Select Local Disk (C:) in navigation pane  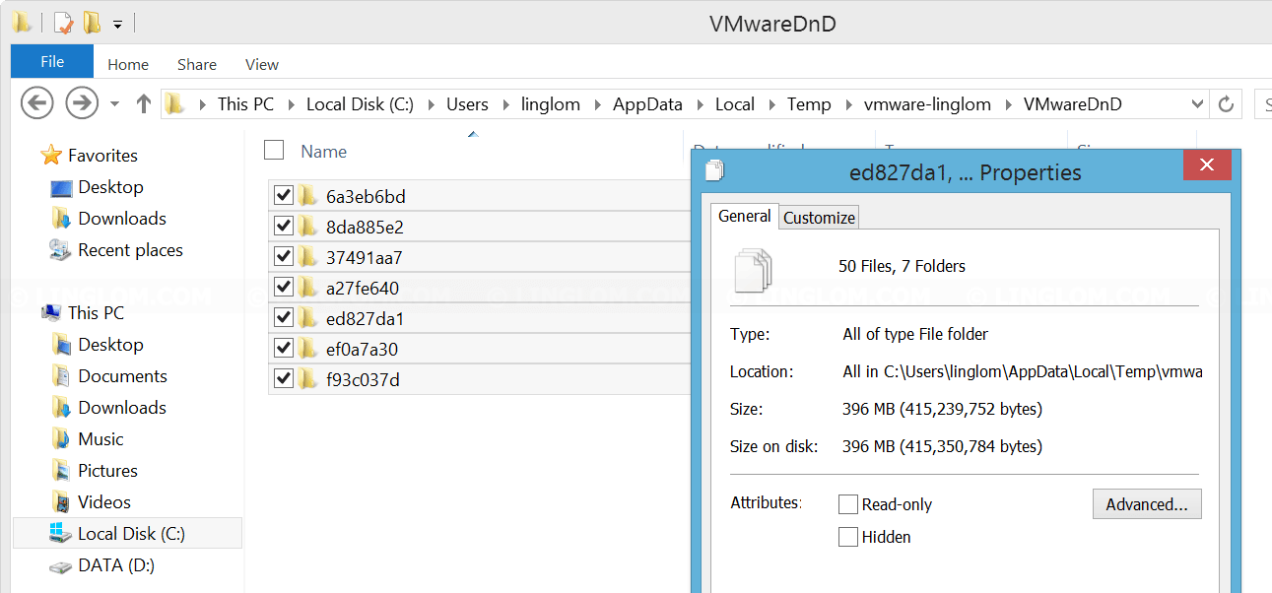tap(127, 533)
